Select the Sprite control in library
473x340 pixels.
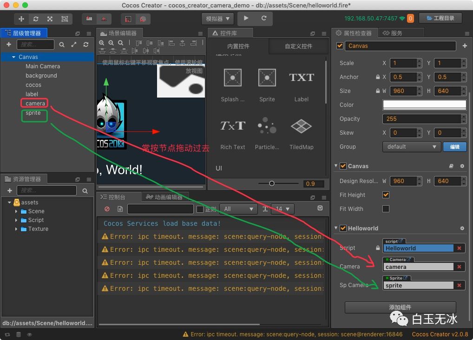point(267,78)
